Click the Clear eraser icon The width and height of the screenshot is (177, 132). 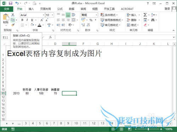pyautogui.click(x=145, y=25)
